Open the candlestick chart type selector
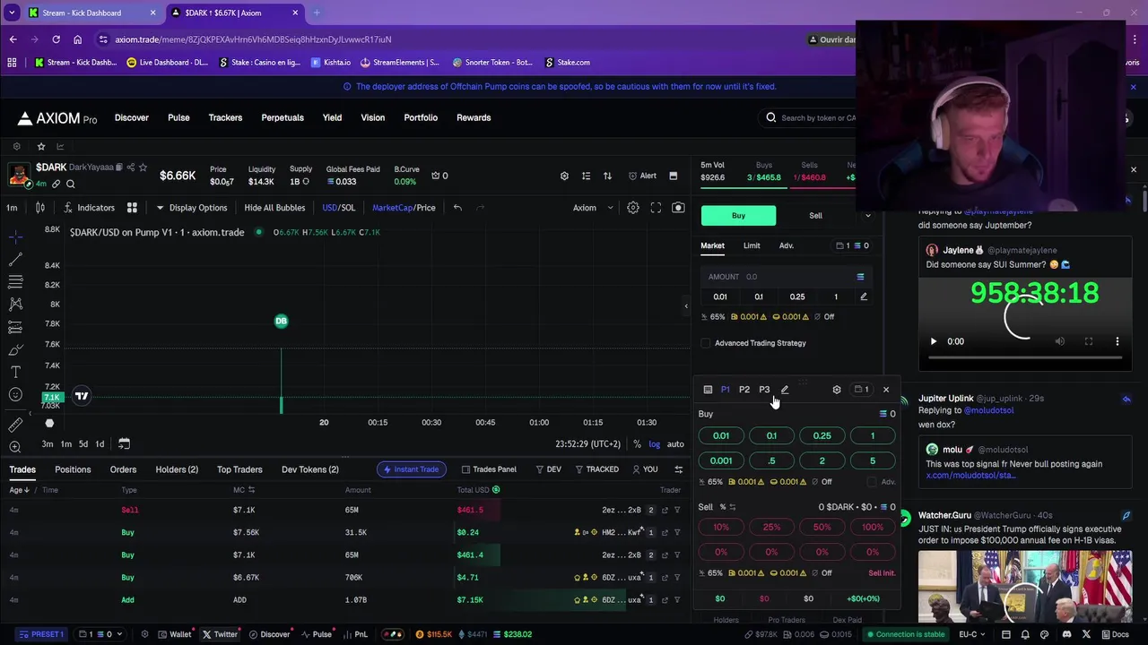This screenshot has width=1148, height=645. point(40,208)
